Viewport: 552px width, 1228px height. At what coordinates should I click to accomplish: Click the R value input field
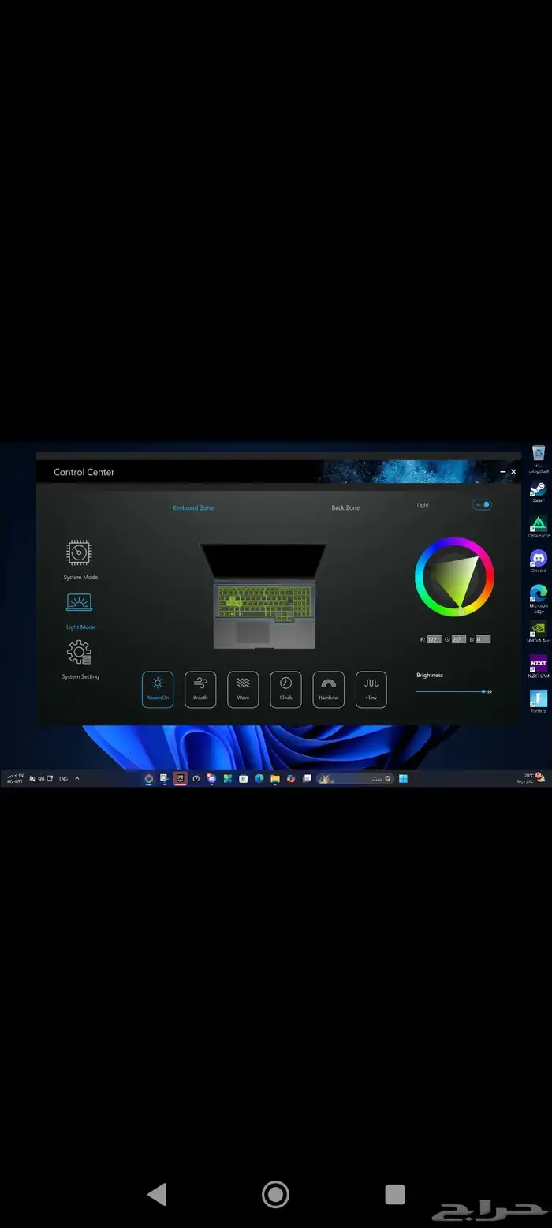click(x=434, y=639)
